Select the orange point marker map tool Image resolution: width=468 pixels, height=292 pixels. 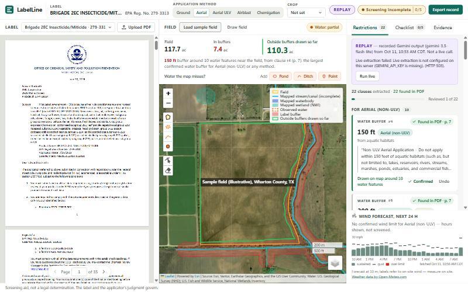(x=168, y=147)
